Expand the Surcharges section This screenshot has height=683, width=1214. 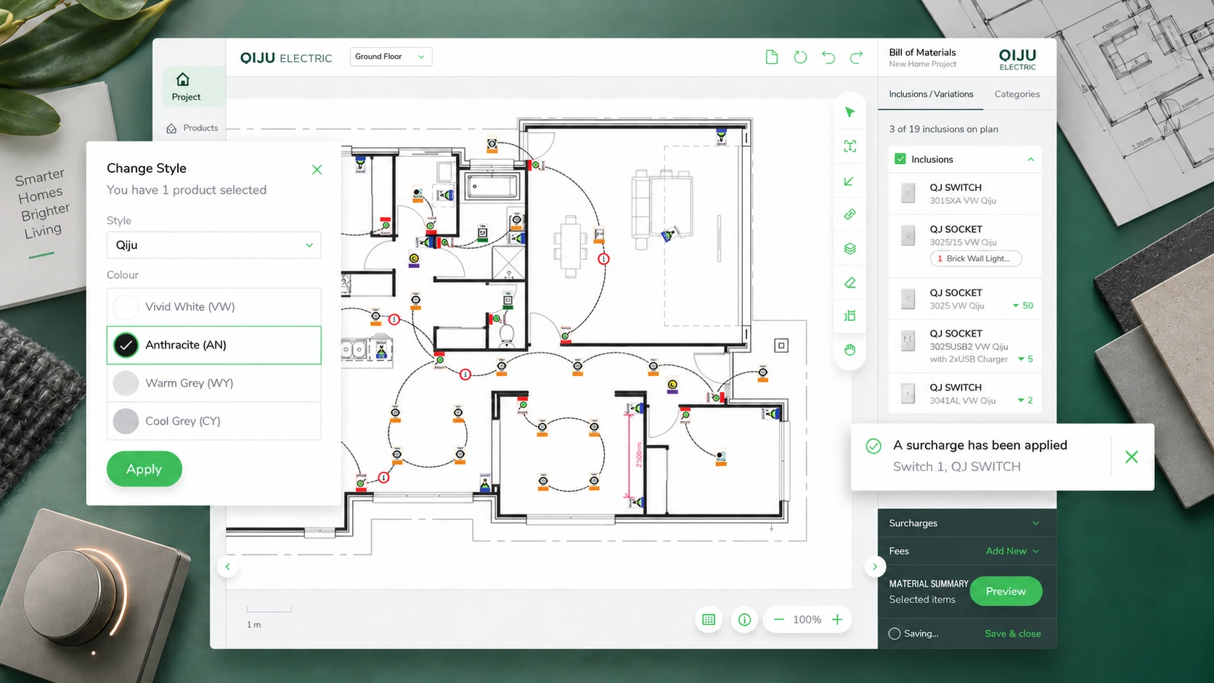[964, 523]
